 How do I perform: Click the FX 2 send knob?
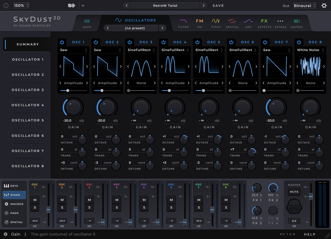[273, 188]
